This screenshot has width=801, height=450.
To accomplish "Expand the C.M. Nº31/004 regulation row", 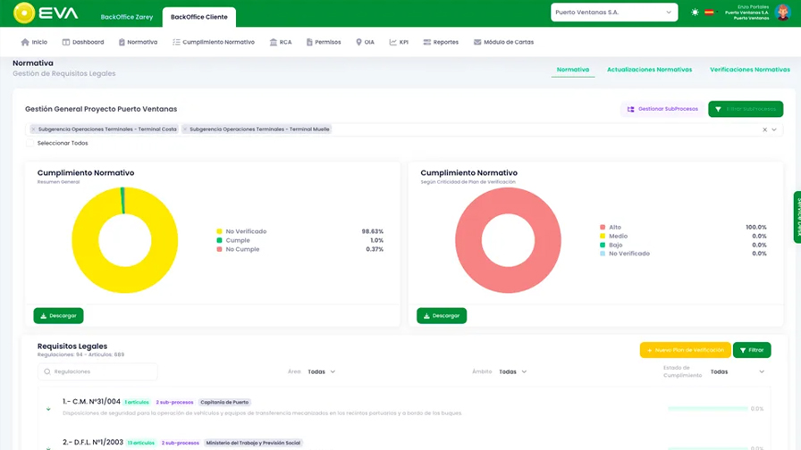I will [48, 409].
